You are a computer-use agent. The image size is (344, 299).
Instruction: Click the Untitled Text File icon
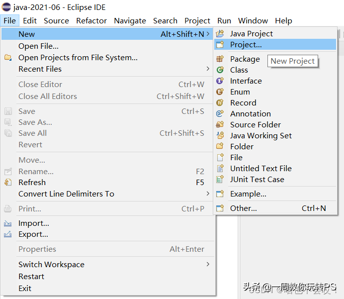click(x=220, y=168)
